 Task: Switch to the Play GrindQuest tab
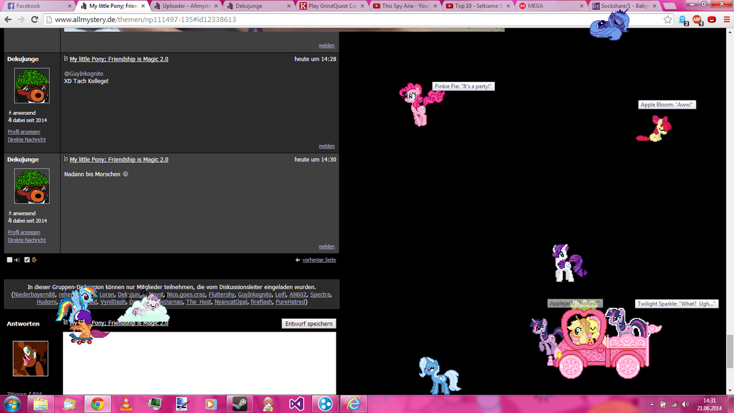pyautogui.click(x=332, y=6)
